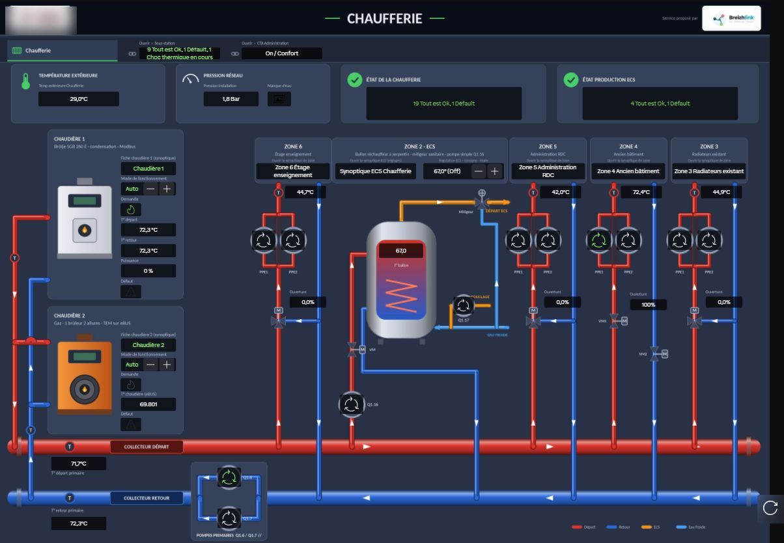Image resolution: width=784 pixels, height=543 pixels.
Task: Click the Manque d'eau indicator icon
Action: (x=279, y=99)
